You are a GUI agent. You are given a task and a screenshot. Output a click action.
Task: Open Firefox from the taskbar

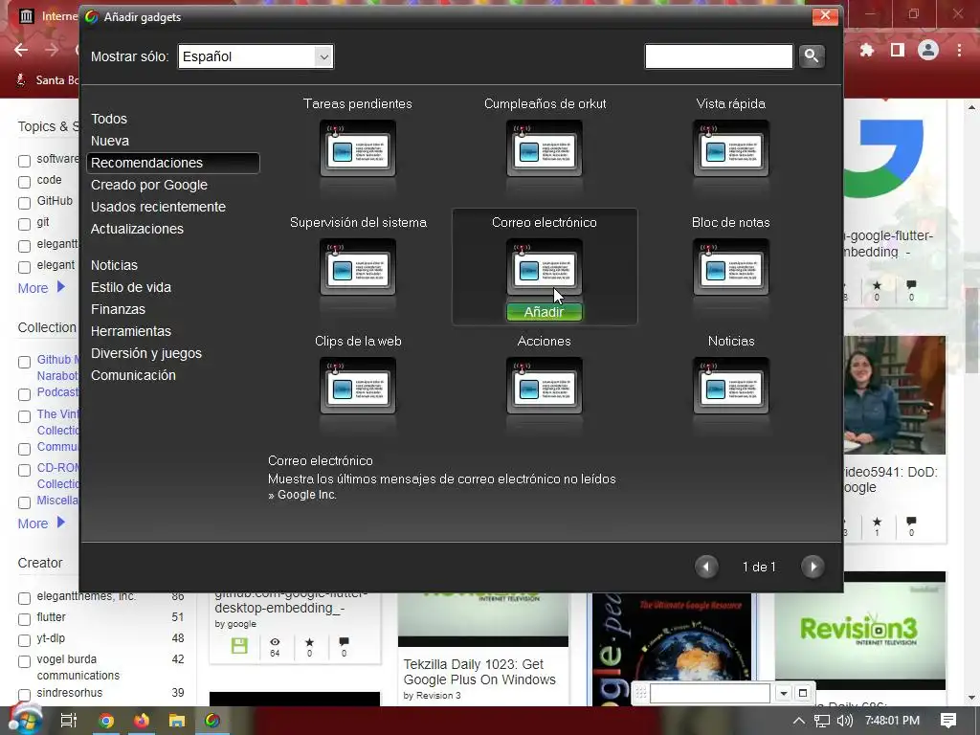click(142, 721)
